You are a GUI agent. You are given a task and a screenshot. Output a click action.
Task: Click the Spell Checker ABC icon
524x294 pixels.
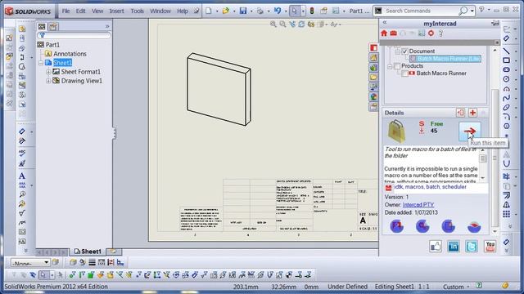point(22,153)
